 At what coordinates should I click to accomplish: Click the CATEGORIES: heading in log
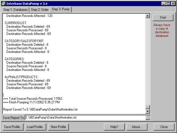[15, 59]
